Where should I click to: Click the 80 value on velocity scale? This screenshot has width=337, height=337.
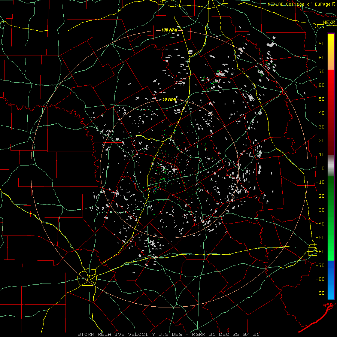[x=322, y=58]
